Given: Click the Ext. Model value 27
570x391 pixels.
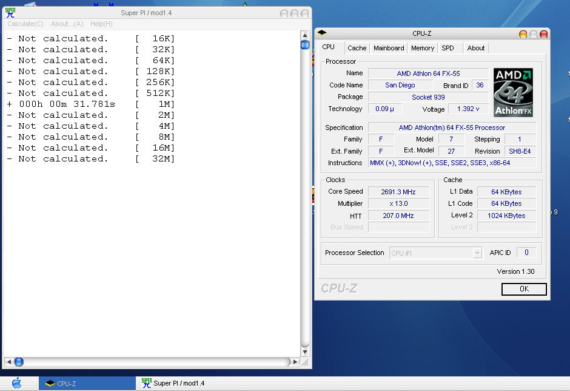Looking at the screenshot, I should [451, 151].
